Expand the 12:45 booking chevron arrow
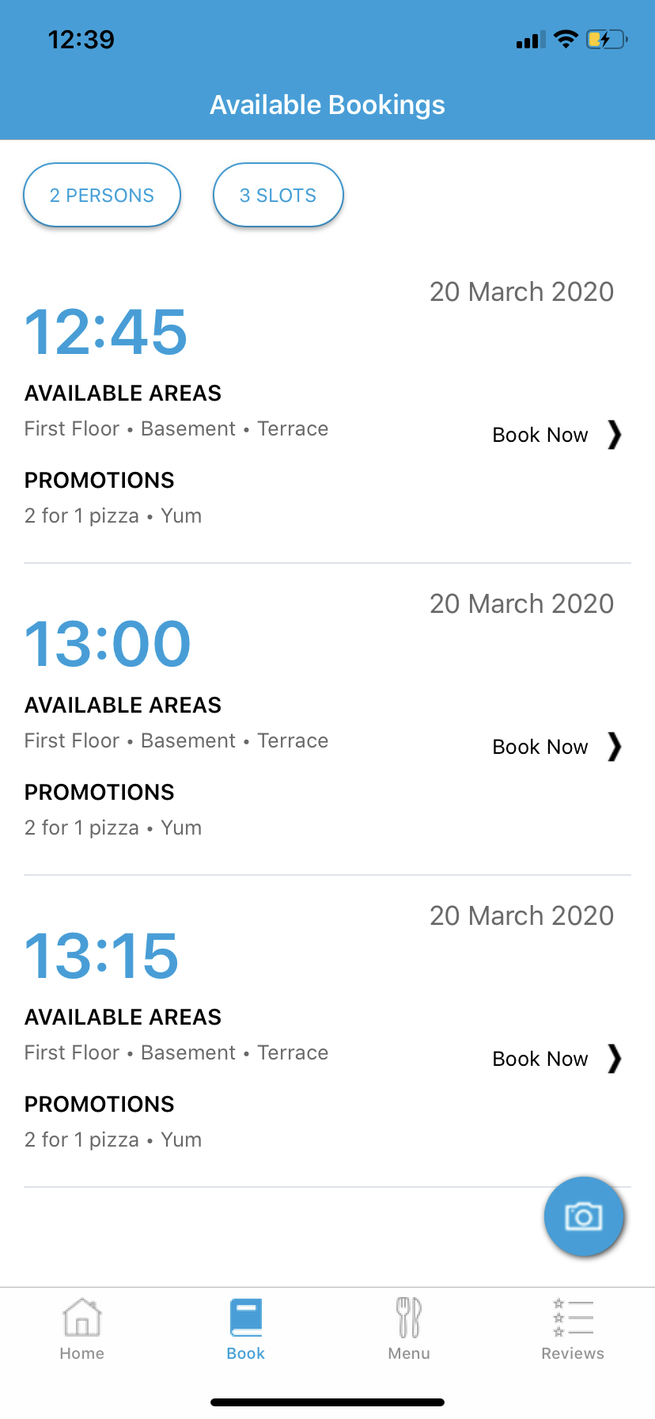Image resolution: width=655 pixels, height=1419 pixels. (615, 435)
